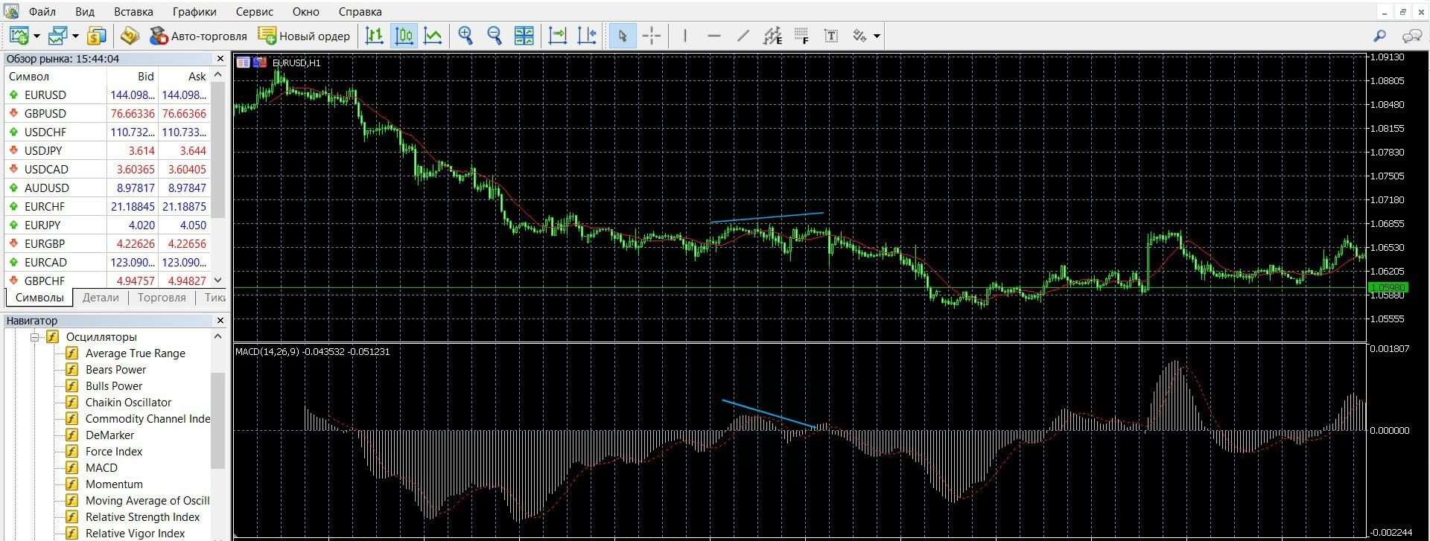Open the Графики menu
Image resolution: width=1430 pixels, height=541 pixels.
coord(194,12)
